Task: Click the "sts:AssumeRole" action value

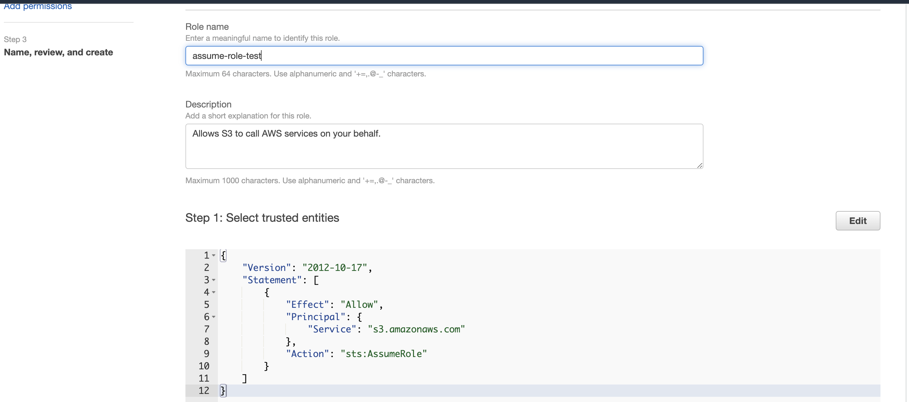Action: 384,354
